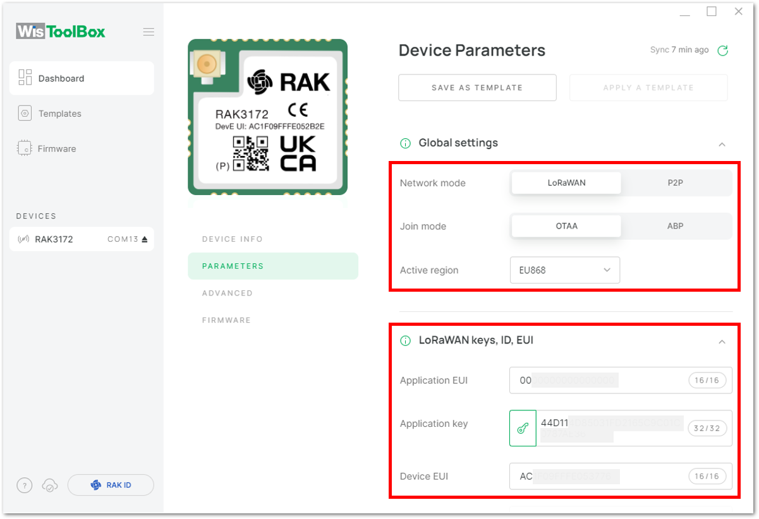Click the Templates sidebar icon
The width and height of the screenshot is (759, 519).
[25, 114]
